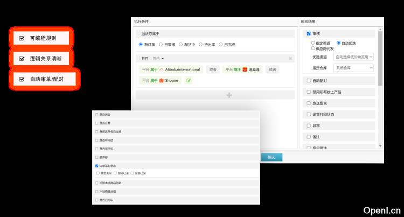Select the 待出库 status radio
Viewport: 404px width, 217px height.
pos(200,45)
